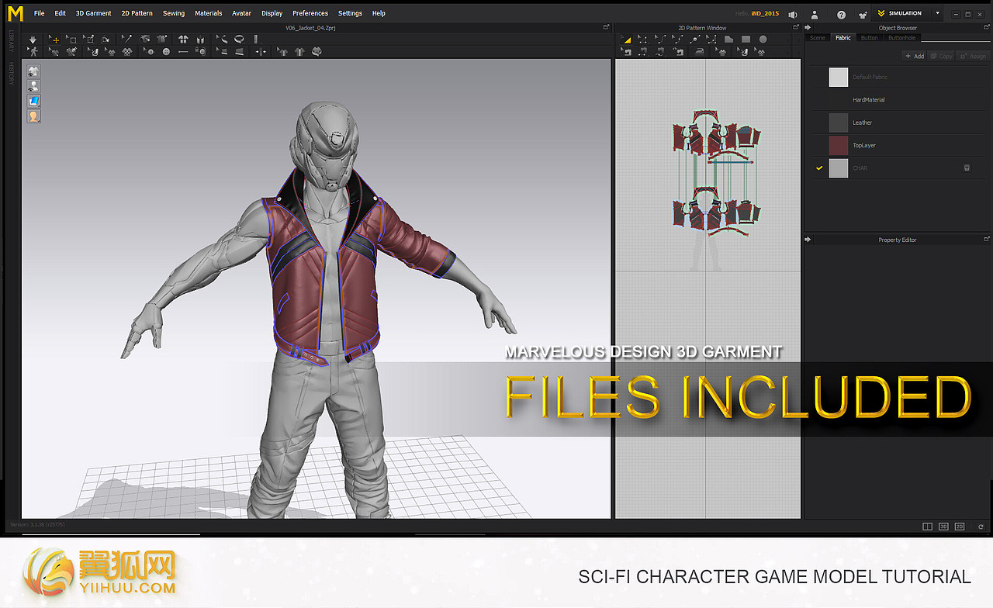Switch to 3D-only window layout
The image size is (993, 608).
coord(943,527)
